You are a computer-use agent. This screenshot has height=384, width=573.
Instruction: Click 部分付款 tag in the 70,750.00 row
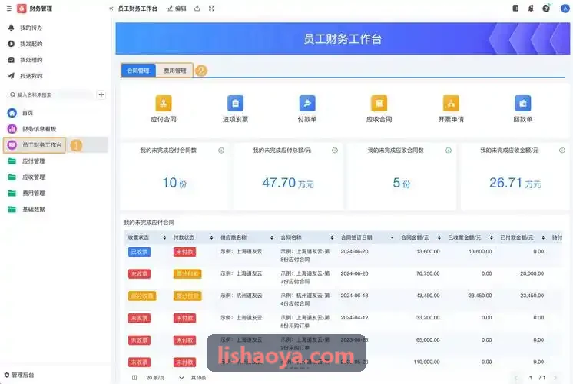187,274
